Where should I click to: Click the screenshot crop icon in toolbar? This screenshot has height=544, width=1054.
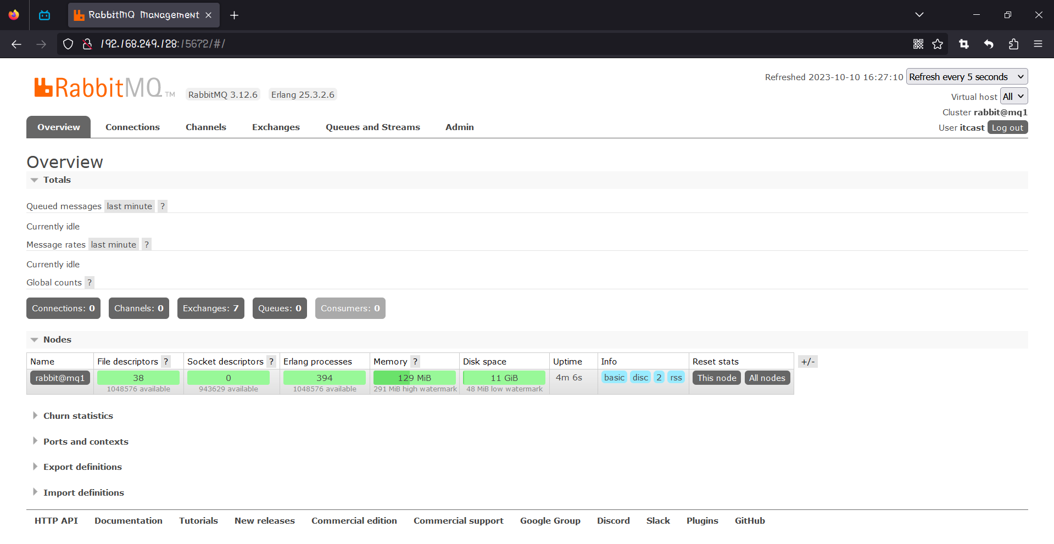click(x=964, y=44)
